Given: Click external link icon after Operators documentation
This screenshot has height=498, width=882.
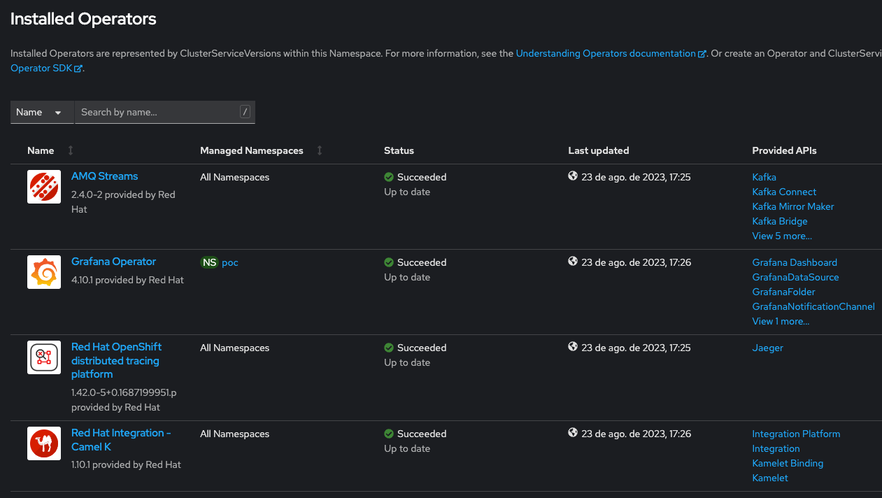Looking at the screenshot, I should [x=702, y=54].
